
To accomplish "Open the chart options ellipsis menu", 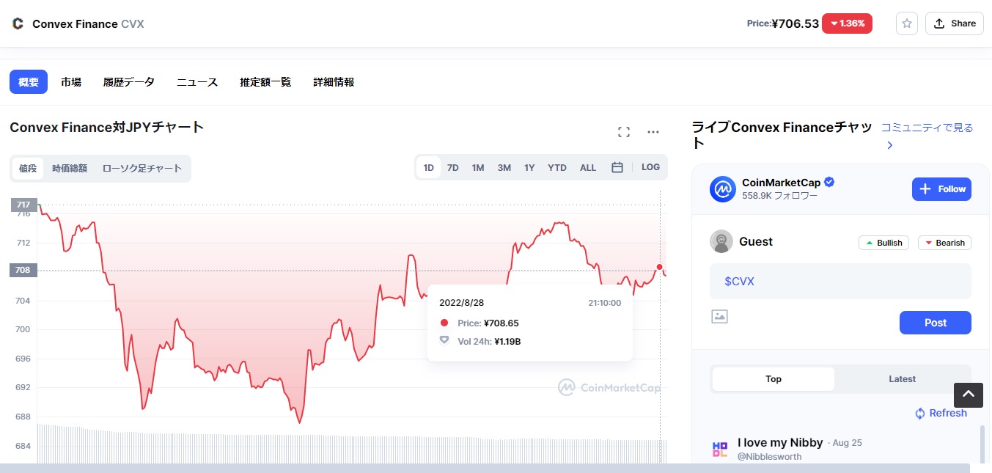I will pos(653,131).
